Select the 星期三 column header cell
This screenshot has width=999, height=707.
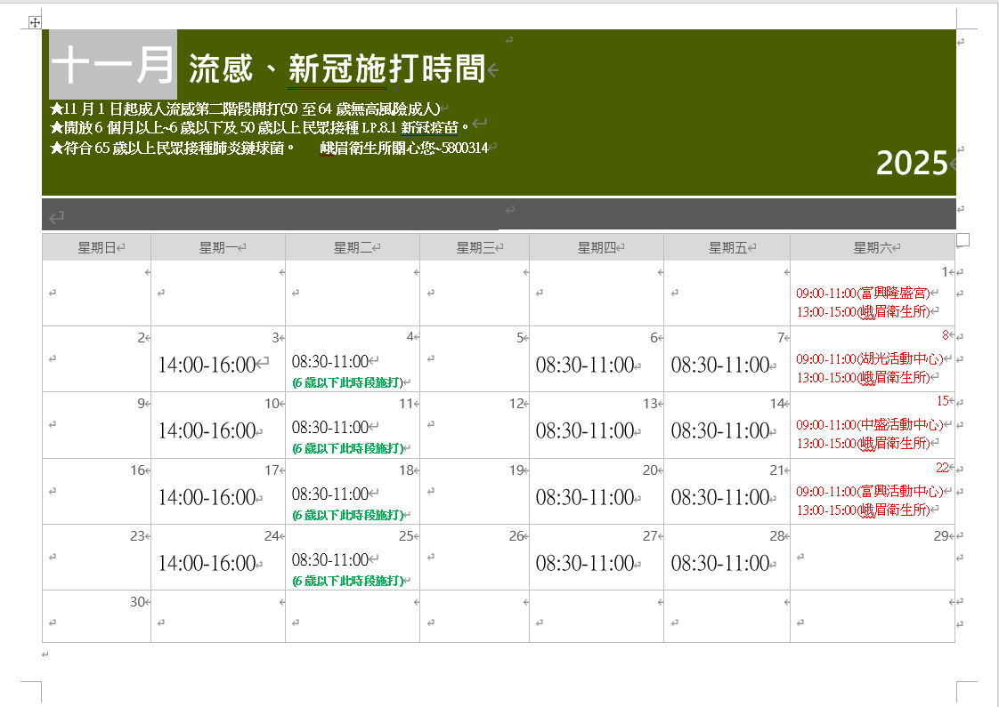(475, 248)
